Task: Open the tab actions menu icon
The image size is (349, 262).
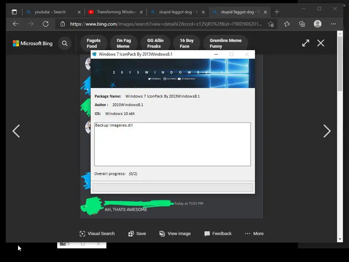Action: 14,12
